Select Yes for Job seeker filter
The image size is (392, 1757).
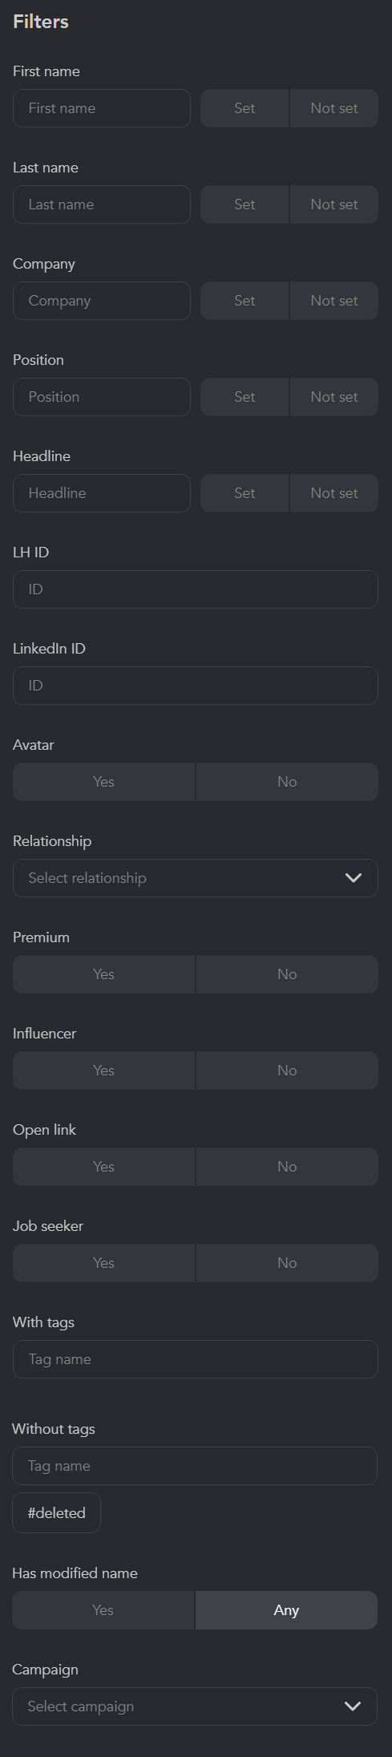tap(103, 1263)
